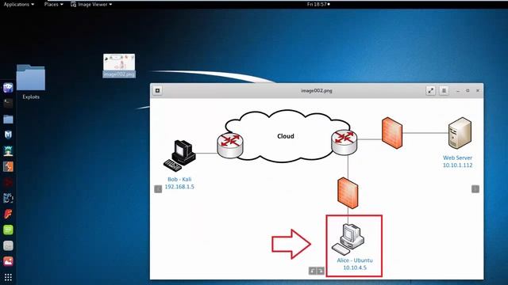Image resolution: width=508 pixels, height=285 pixels.
Task: Show all applications grid in dock
Action: [8, 277]
